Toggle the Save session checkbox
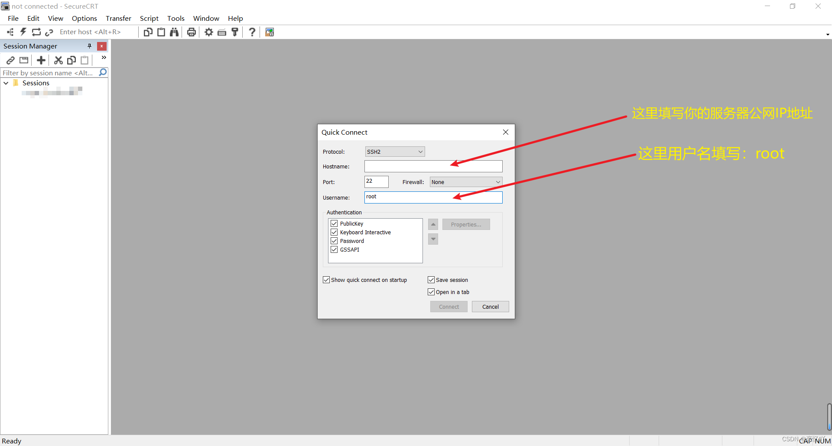This screenshot has width=832, height=446. tap(431, 280)
